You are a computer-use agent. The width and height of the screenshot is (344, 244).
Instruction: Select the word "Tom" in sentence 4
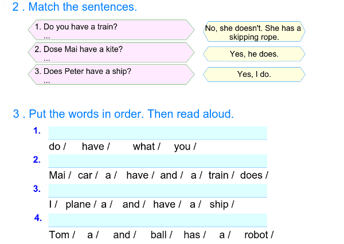pos(59,235)
